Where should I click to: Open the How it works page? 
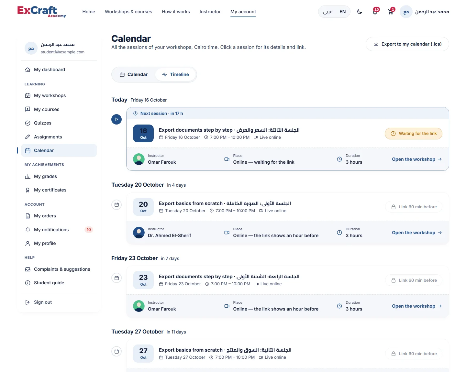point(176,12)
